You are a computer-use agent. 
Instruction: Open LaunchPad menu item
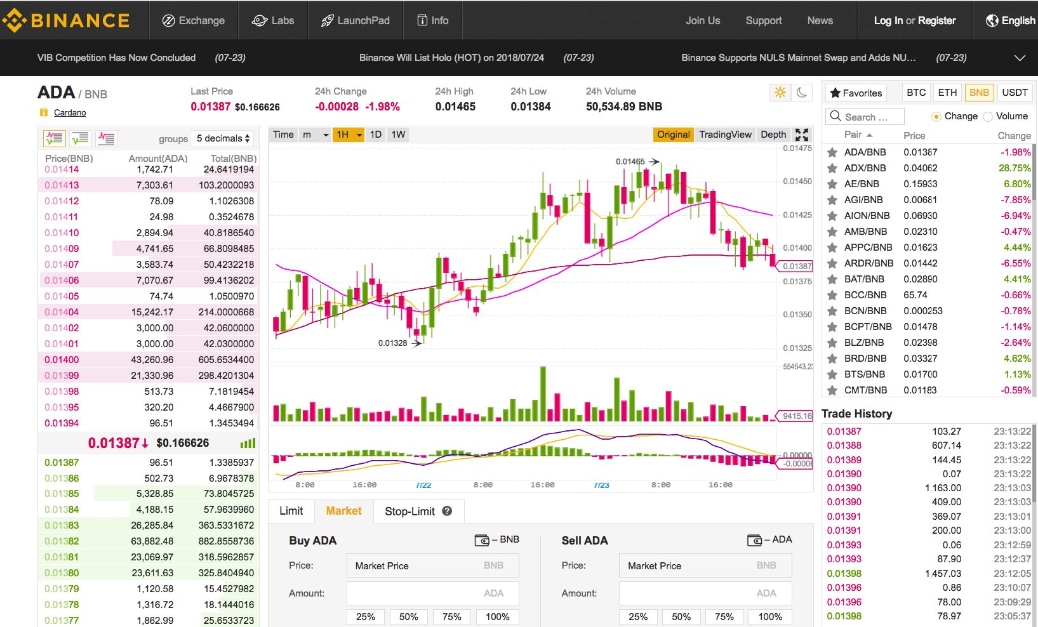tap(356, 20)
